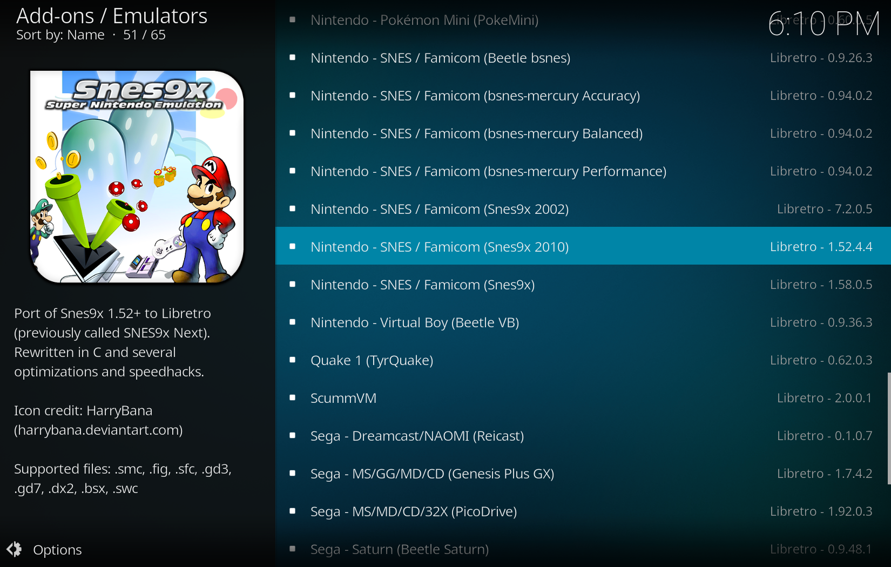
Task: Click the "51 / 65" item counter
Action: [x=144, y=35]
